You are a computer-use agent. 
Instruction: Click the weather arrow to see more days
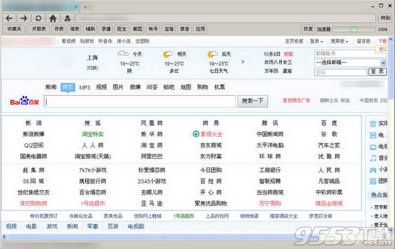click(x=242, y=62)
